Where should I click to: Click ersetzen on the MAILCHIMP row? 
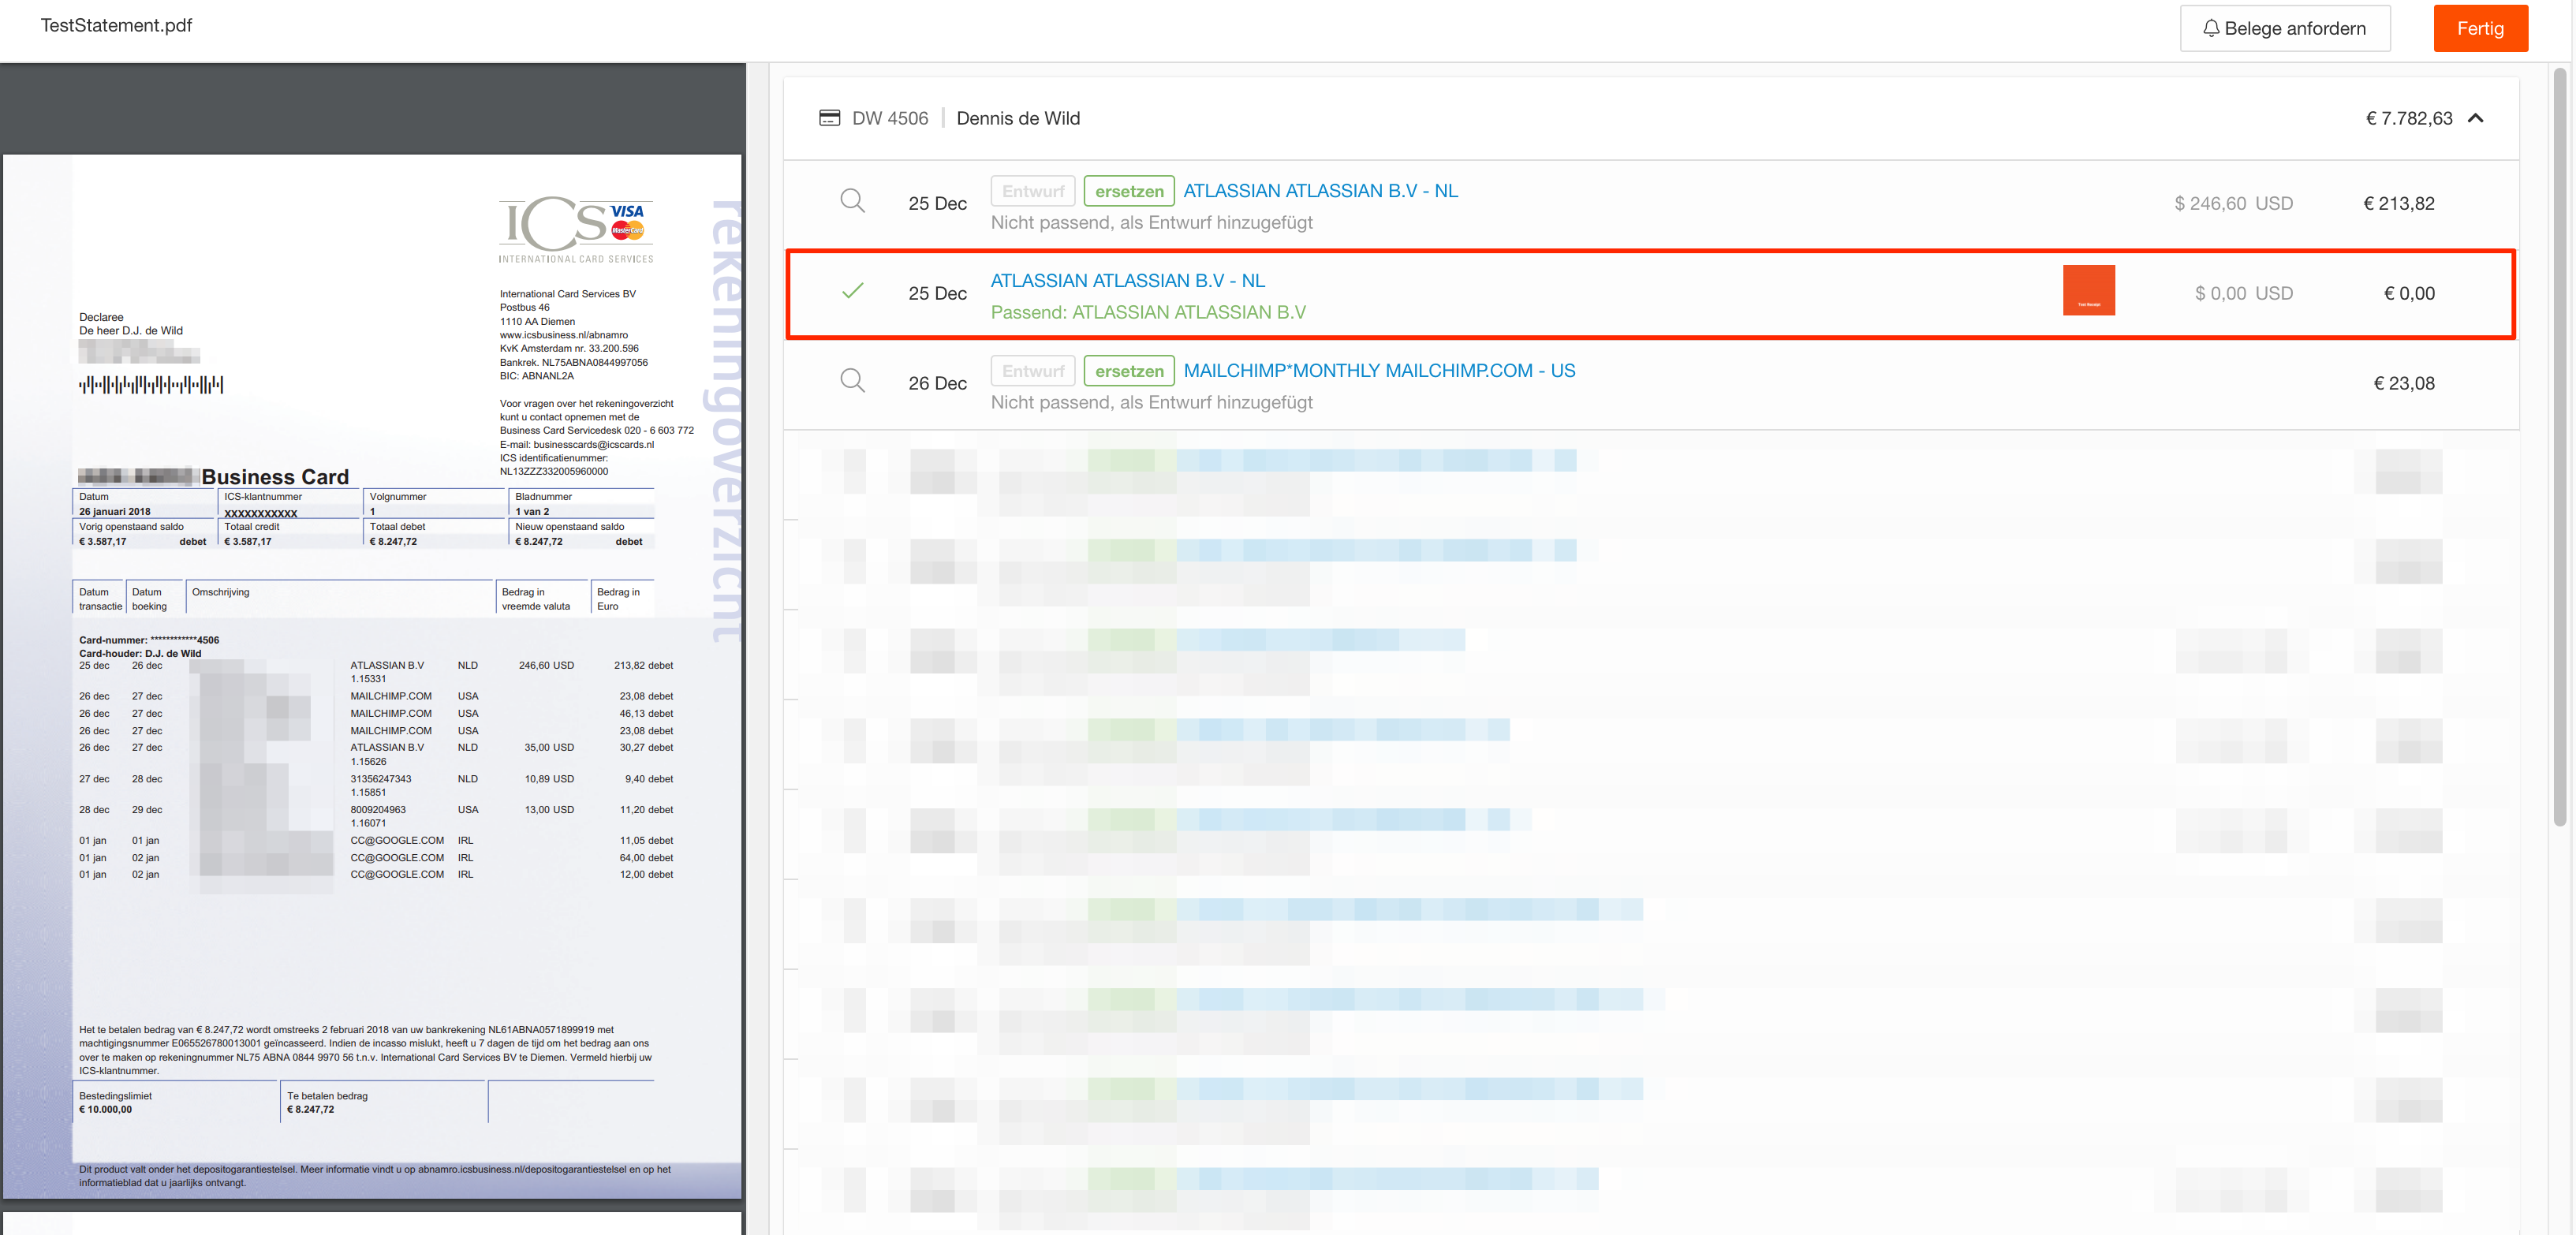click(1129, 371)
